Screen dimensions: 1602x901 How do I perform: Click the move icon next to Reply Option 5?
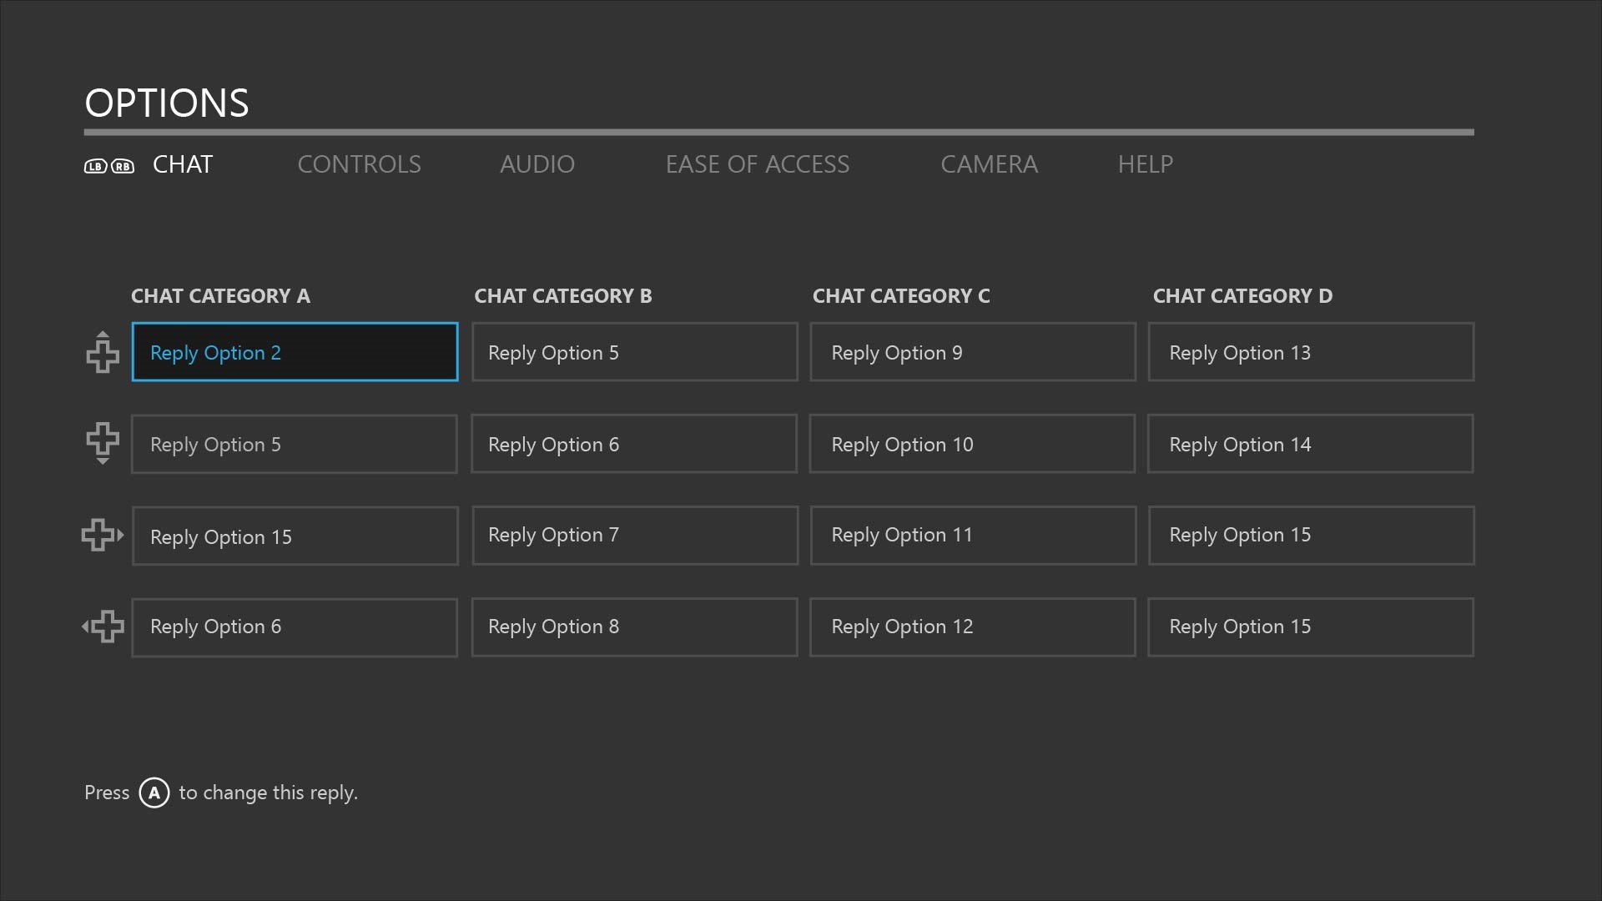(103, 443)
